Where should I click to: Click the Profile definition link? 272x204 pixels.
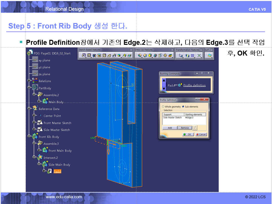194,85
